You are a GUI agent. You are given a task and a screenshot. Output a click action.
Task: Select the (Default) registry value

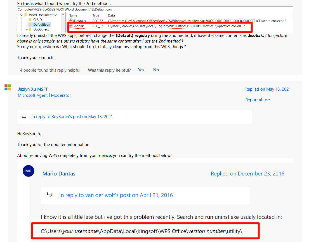coord(79,21)
